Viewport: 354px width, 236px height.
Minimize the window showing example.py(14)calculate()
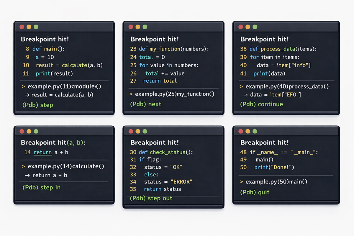click(x=29, y=131)
